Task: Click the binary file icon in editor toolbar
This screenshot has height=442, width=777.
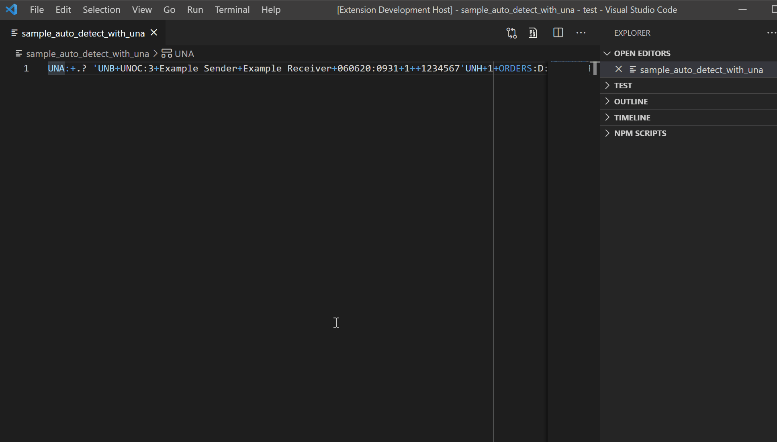Action: (x=533, y=33)
